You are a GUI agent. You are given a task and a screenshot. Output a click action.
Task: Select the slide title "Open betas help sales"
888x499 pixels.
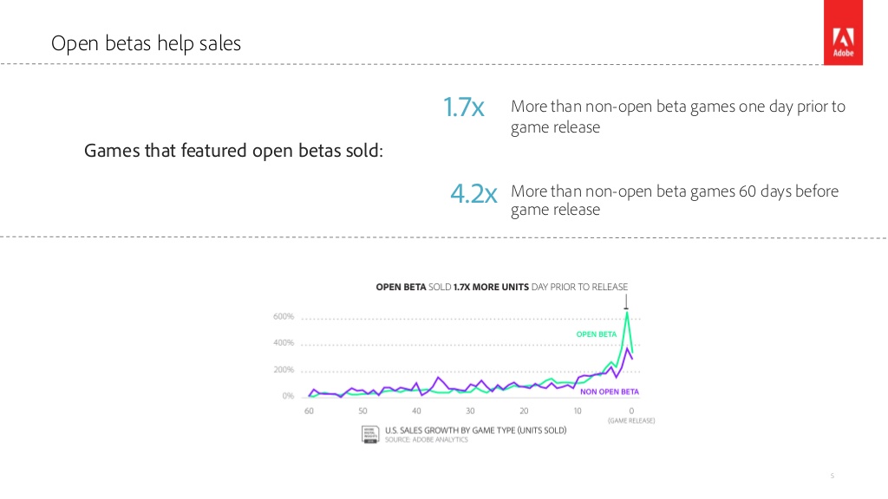click(146, 43)
